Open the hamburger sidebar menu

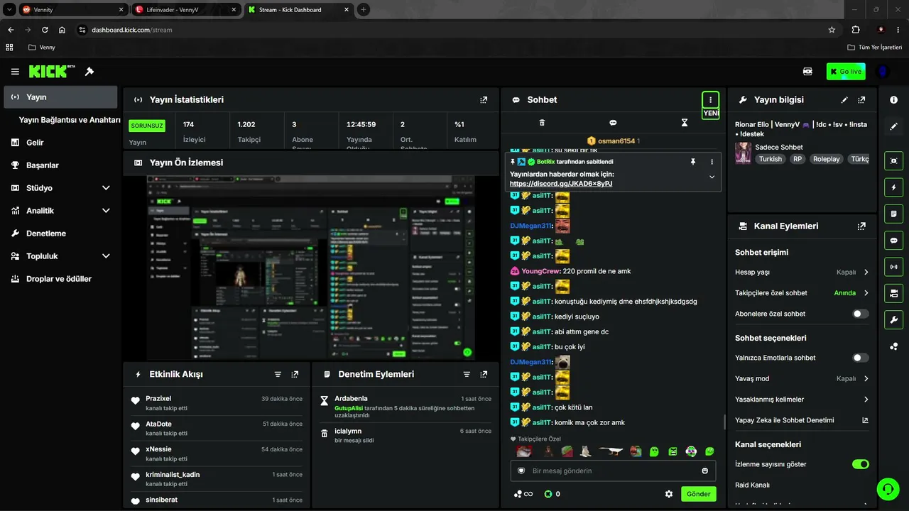(x=15, y=72)
